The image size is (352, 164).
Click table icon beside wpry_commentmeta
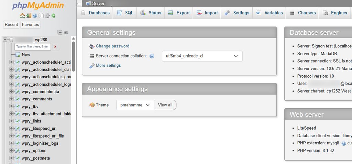[x=18, y=92]
